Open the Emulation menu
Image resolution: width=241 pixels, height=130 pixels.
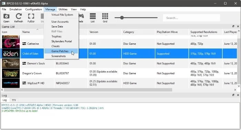coord(15,9)
